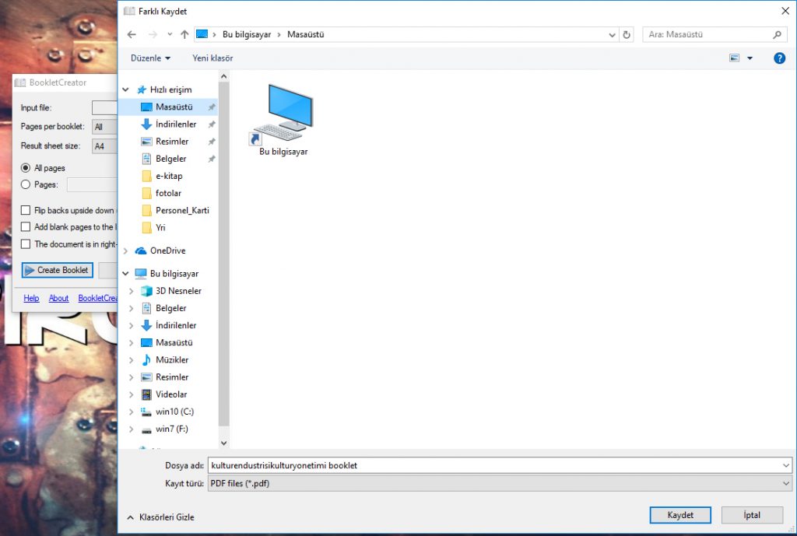Viewport: 797px width, 536px height.
Task: Select 3D Nesneler in navigation tree
Action: click(x=178, y=291)
